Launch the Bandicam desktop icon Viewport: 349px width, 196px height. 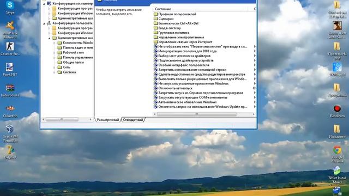[338, 111]
